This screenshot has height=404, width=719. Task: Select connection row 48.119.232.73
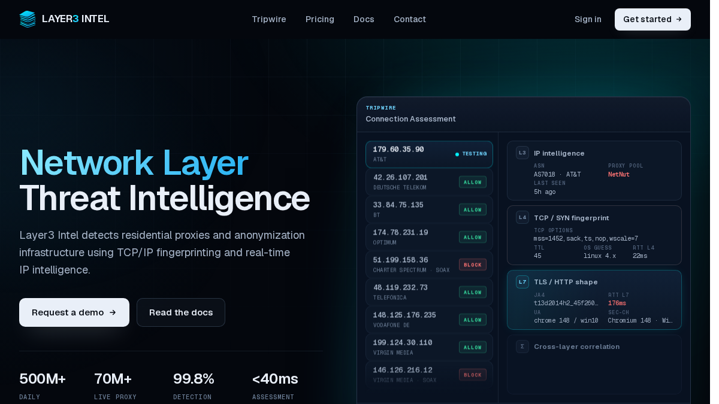tap(430, 292)
